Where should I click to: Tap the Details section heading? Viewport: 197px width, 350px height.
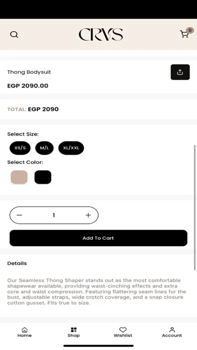17,264
